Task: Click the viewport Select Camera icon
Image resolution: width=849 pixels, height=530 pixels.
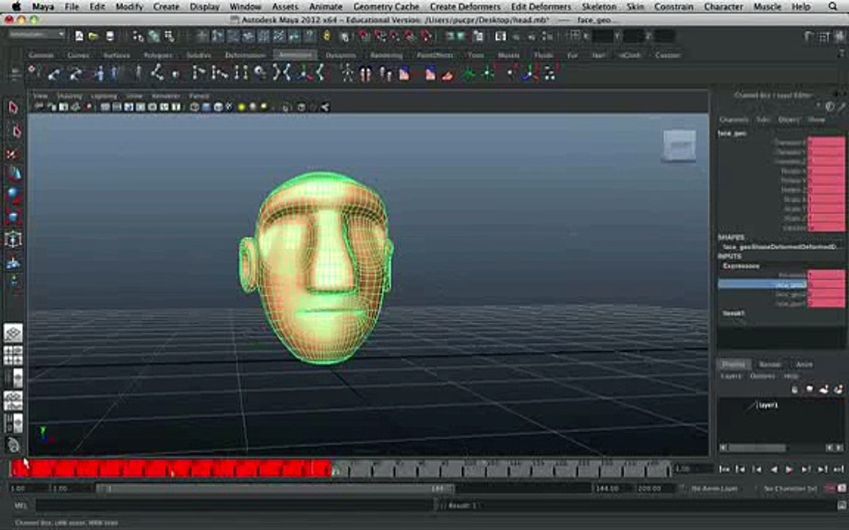Action: (39, 107)
